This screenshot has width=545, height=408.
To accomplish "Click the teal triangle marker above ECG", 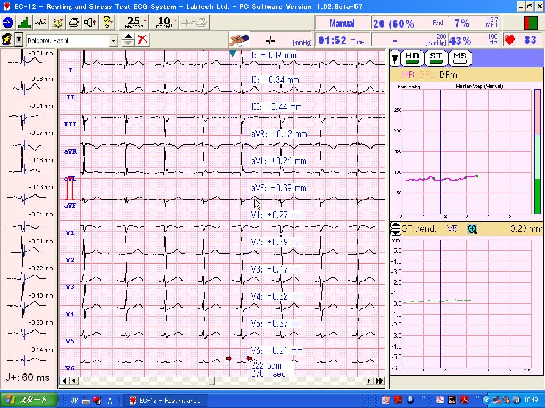I will point(233,54).
